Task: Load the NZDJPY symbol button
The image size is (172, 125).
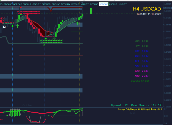Action: pyautogui.click(x=84, y=4)
